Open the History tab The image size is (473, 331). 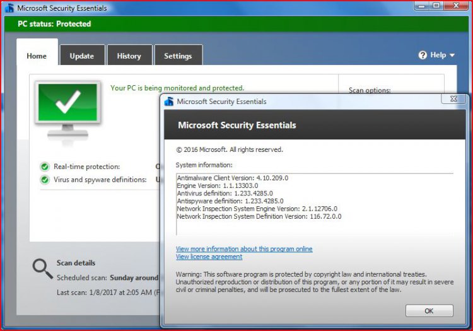coord(129,55)
